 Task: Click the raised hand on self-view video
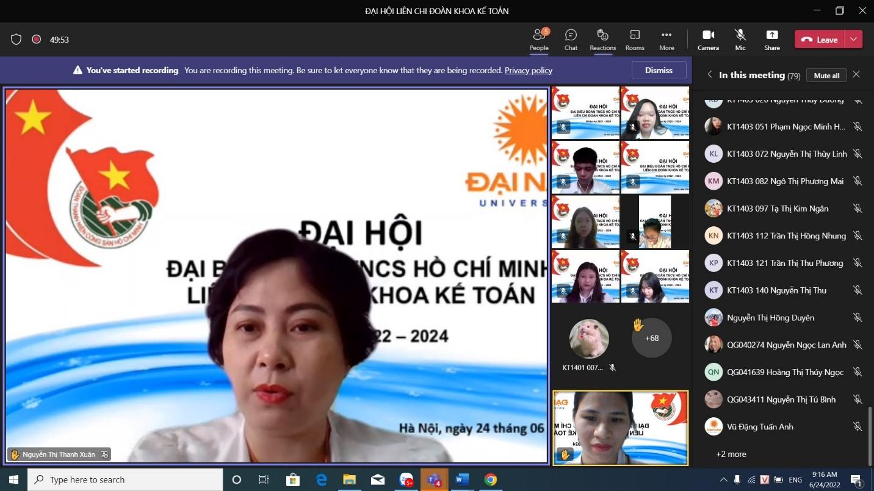click(x=565, y=454)
